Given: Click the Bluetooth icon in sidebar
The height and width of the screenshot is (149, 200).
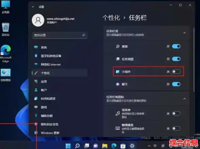Looking at the screenshot, I should pos(36,56).
